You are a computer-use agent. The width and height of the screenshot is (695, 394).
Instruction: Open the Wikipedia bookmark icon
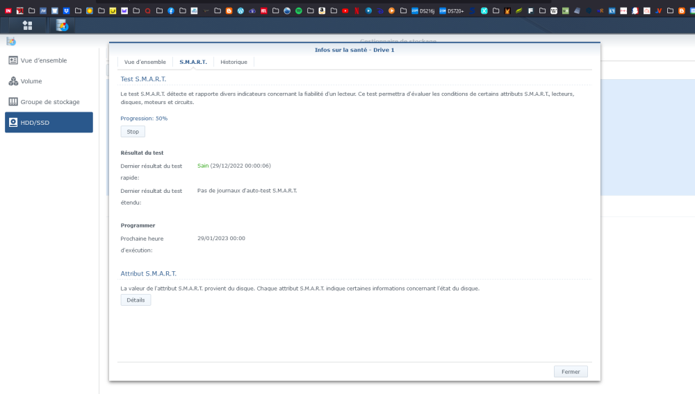pyautogui.click(x=554, y=11)
